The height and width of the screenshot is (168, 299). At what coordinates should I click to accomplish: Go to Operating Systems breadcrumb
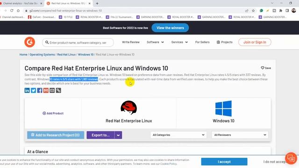(42, 55)
